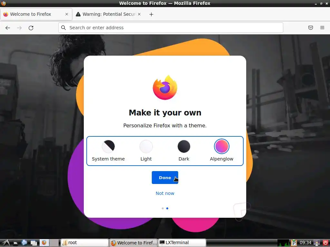
Task: Click the Firefox logo in the dialog
Action: (165, 87)
